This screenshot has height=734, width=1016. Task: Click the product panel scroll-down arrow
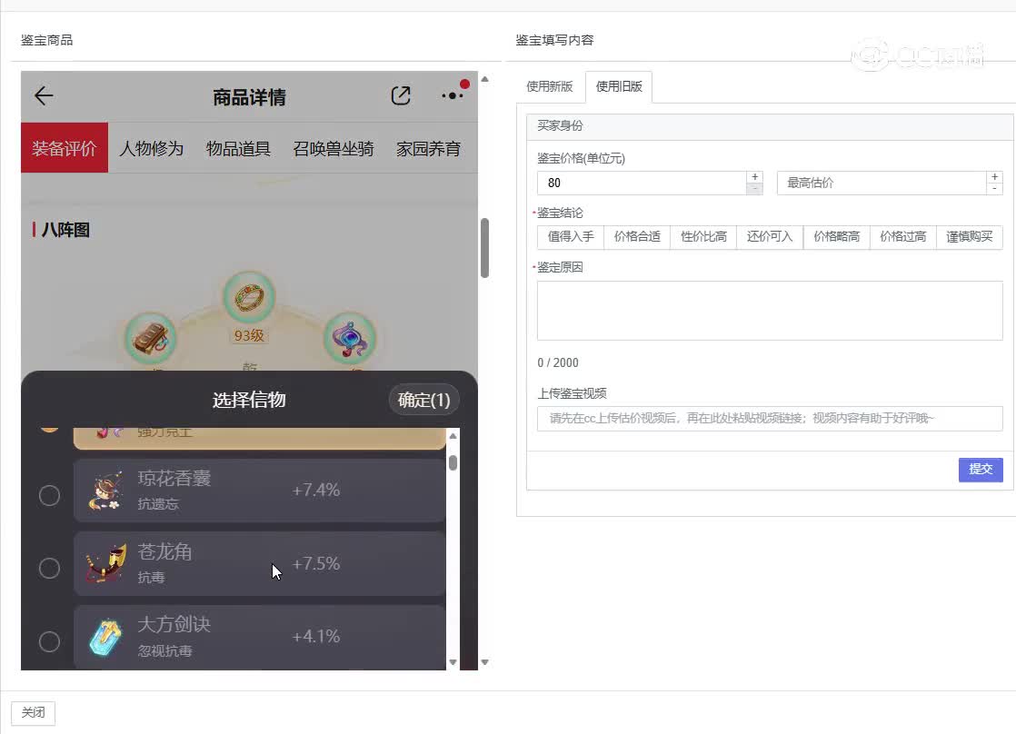[484, 662]
